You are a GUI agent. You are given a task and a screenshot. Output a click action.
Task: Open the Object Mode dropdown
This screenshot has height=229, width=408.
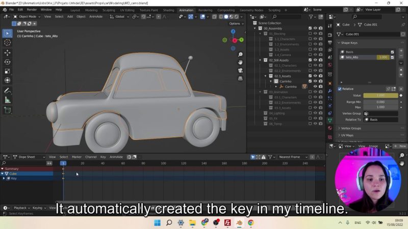point(29,16)
